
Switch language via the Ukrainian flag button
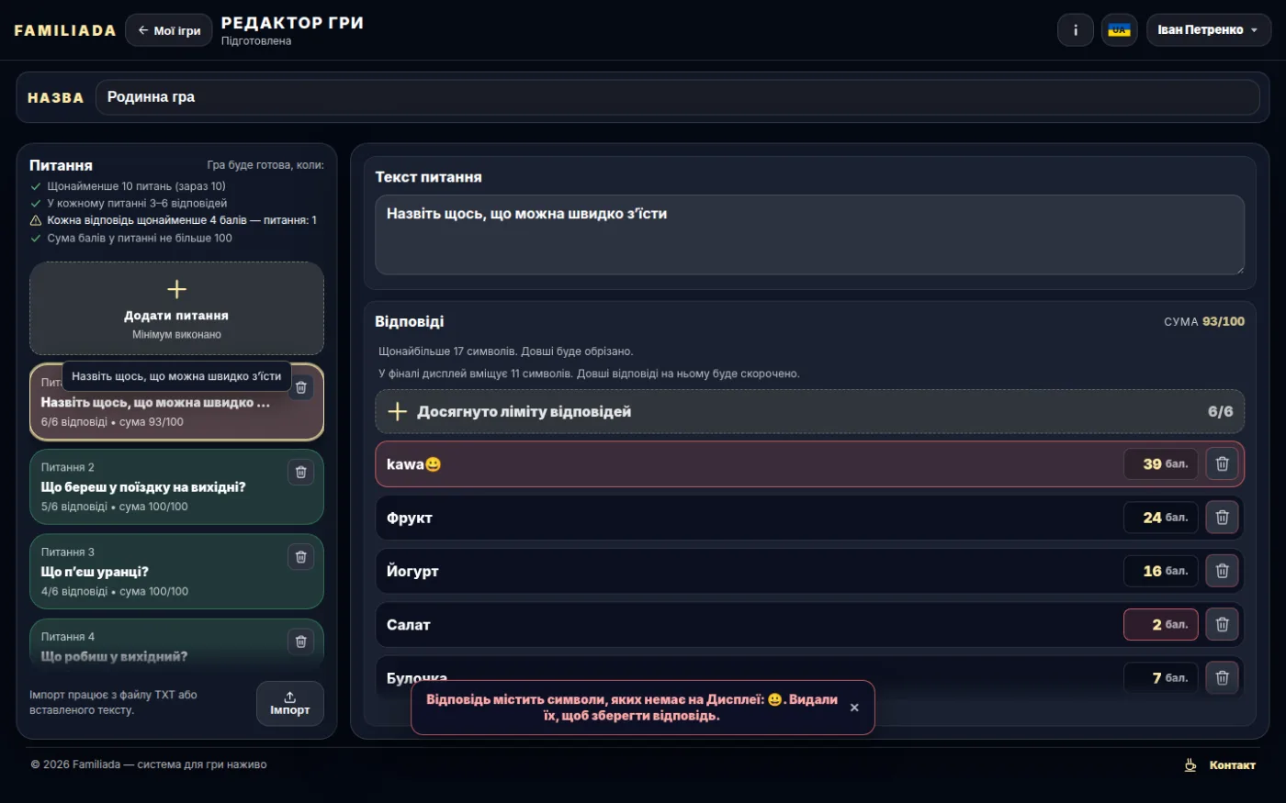1119,30
